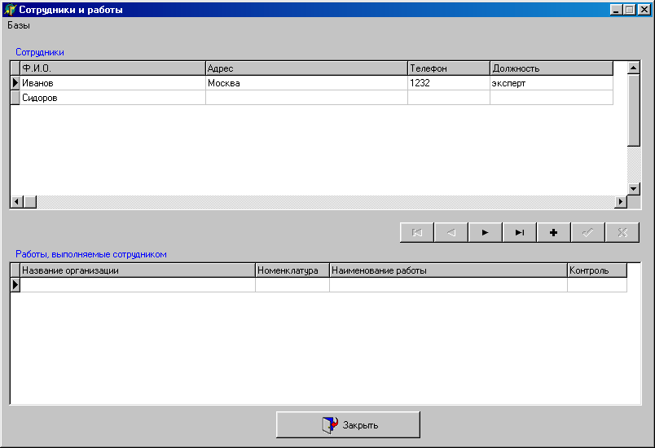Go to first record navigator button

417,233
